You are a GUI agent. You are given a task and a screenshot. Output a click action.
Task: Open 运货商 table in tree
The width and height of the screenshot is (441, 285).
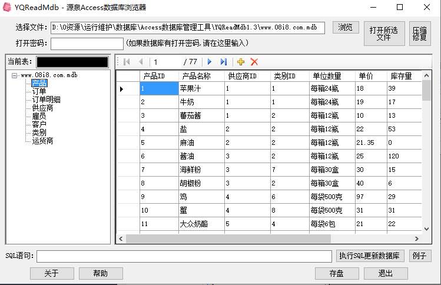pyautogui.click(x=42, y=141)
